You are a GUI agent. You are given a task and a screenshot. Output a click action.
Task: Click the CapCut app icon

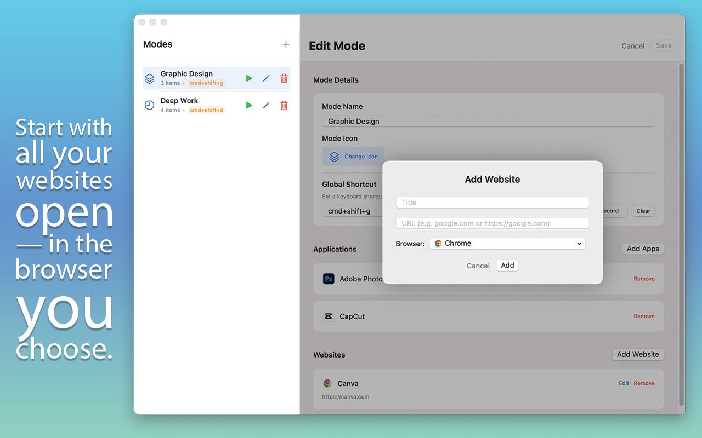pyautogui.click(x=329, y=316)
